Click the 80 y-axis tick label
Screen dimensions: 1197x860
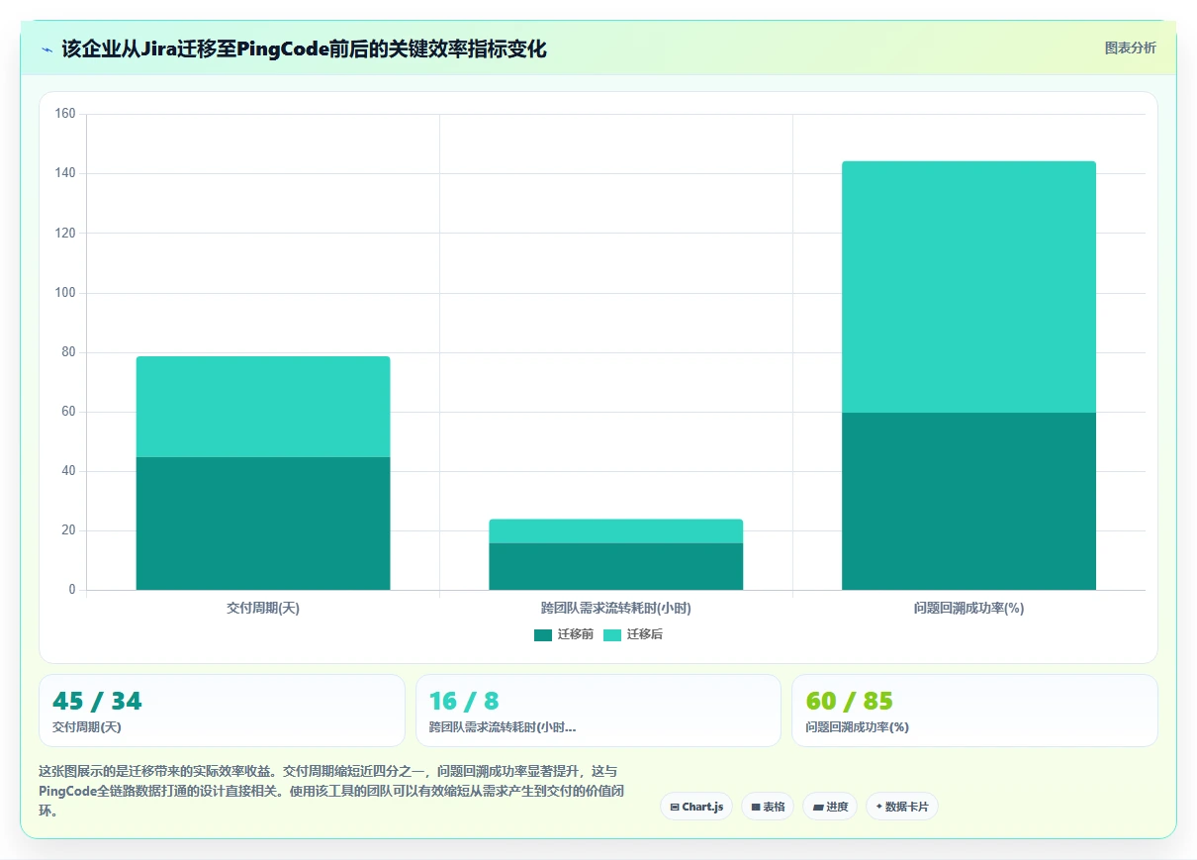coord(68,352)
